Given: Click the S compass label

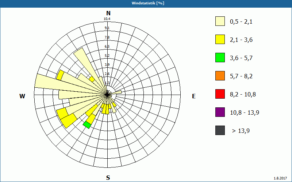Looking at the screenshot, I should (x=108, y=178).
